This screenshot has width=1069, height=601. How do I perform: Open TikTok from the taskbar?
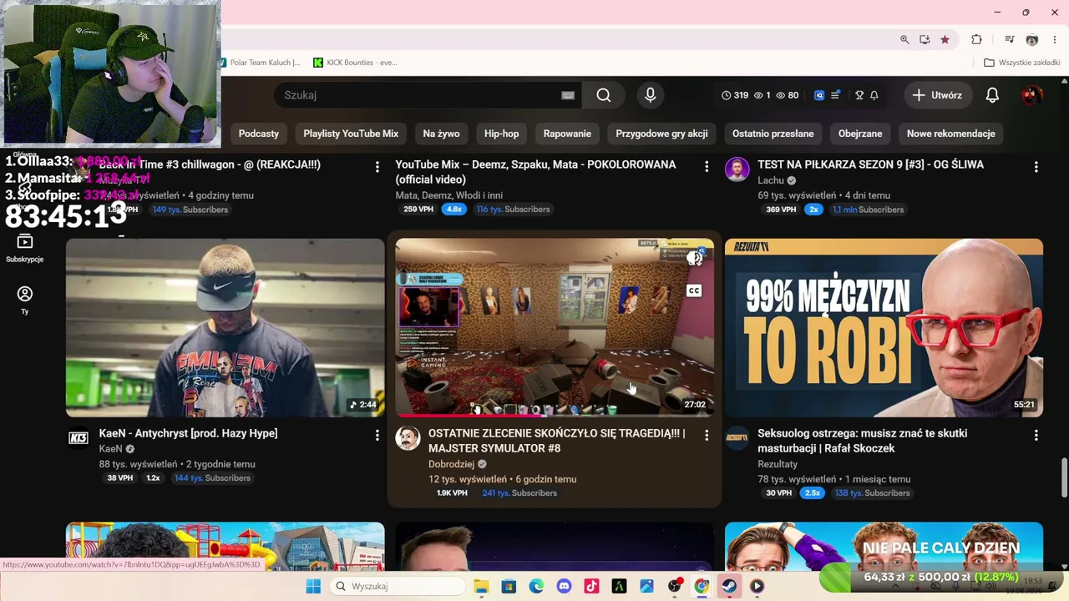(591, 586)
